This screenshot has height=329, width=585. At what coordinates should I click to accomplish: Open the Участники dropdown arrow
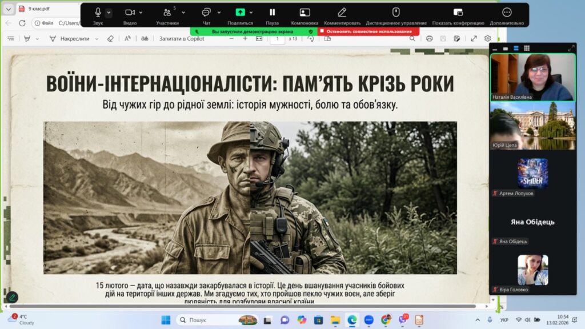point(183,13)
